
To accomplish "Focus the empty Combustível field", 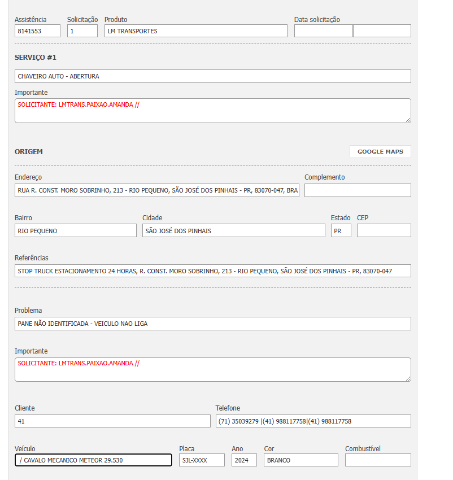I will click(x=378, y=460).
